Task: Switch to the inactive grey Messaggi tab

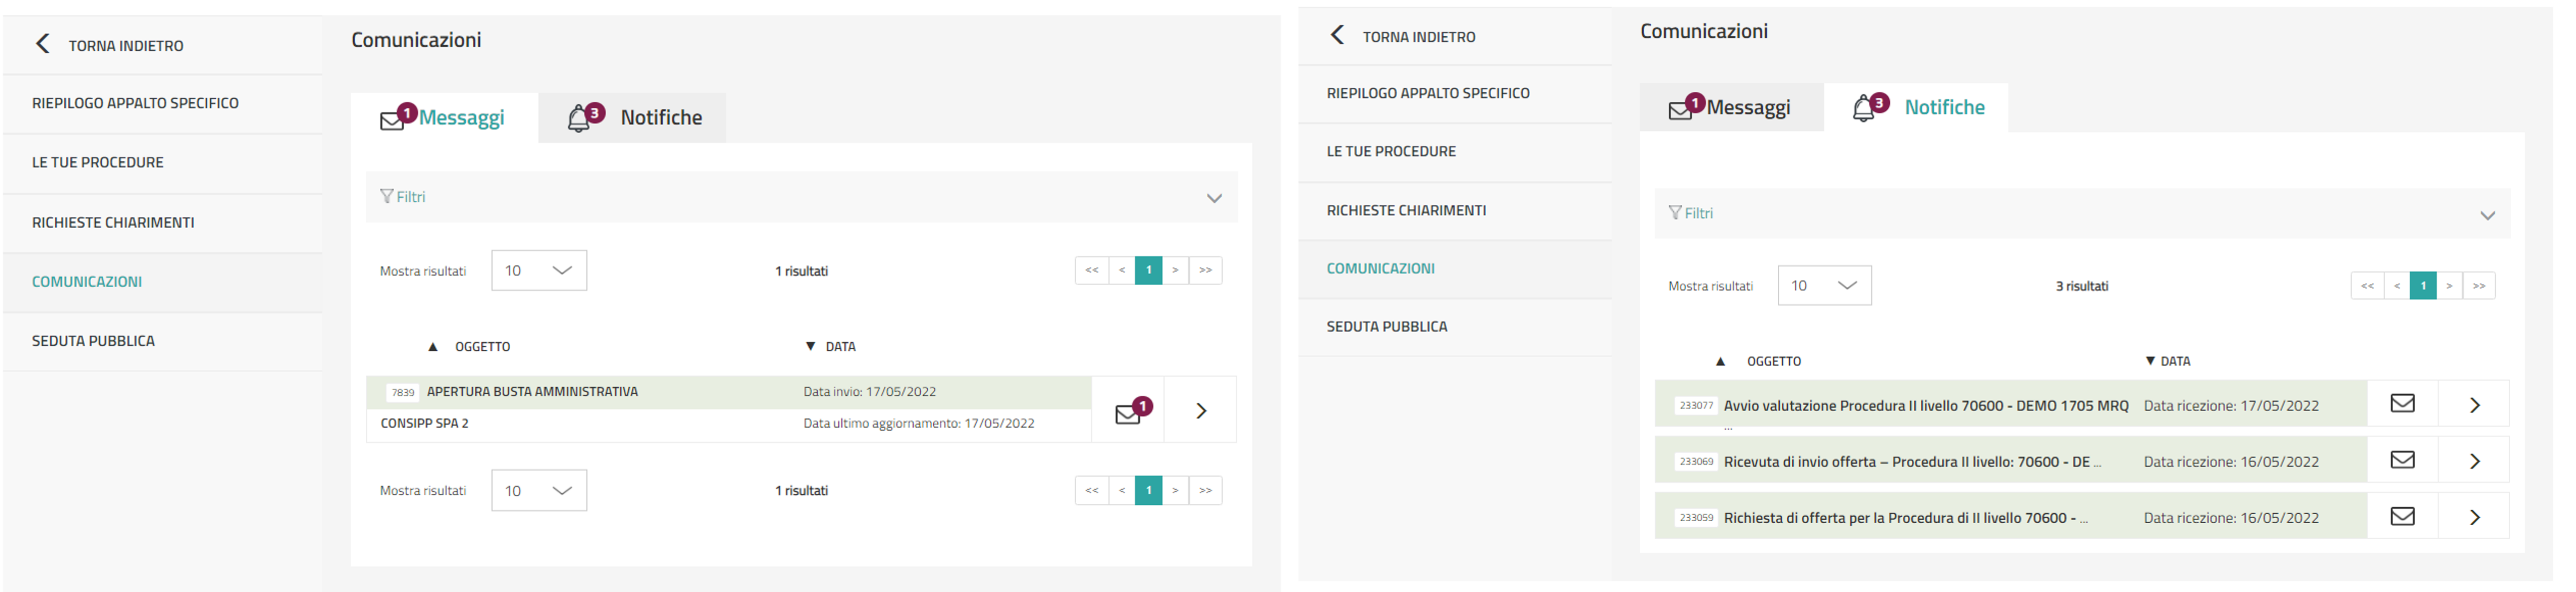Action: 1731,108
